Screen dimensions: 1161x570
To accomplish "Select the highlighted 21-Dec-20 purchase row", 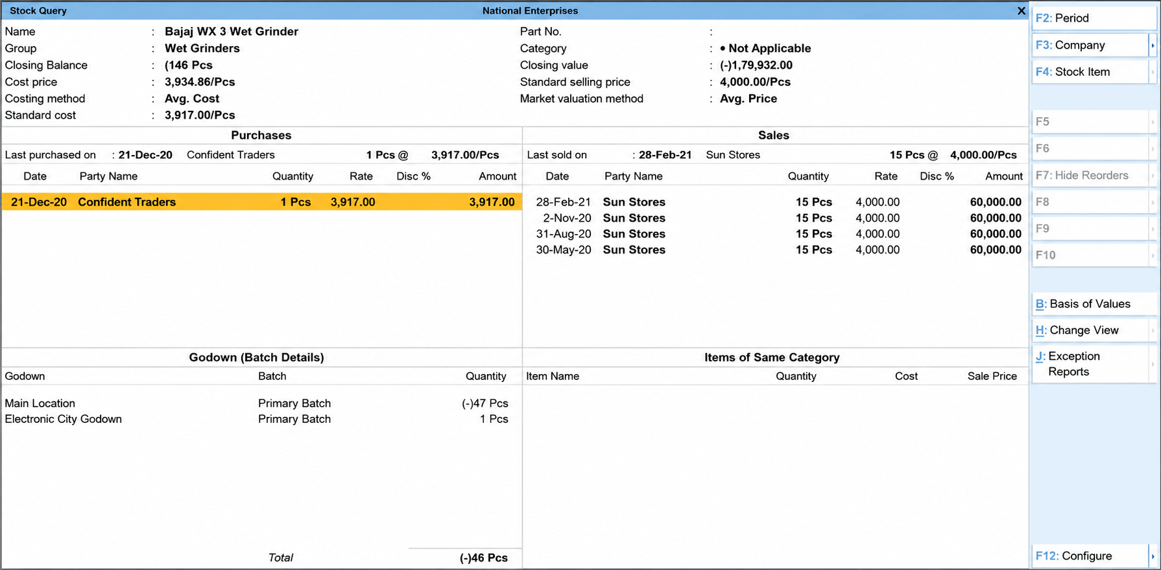I will click(262, 202).
